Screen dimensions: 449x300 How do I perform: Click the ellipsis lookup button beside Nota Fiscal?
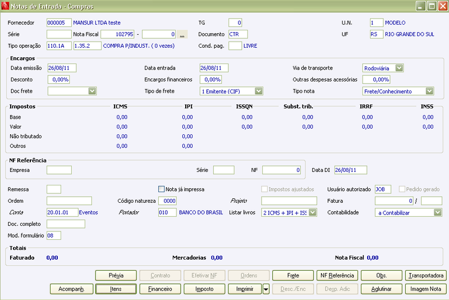tap(182, 34)
